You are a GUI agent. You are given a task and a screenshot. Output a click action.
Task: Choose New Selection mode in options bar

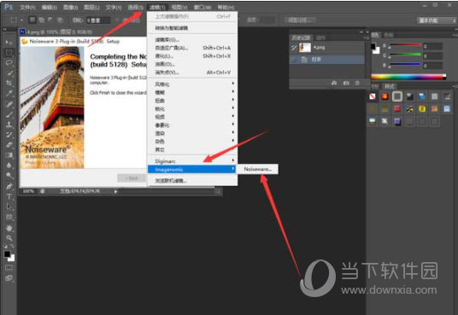tap(32, 20)
